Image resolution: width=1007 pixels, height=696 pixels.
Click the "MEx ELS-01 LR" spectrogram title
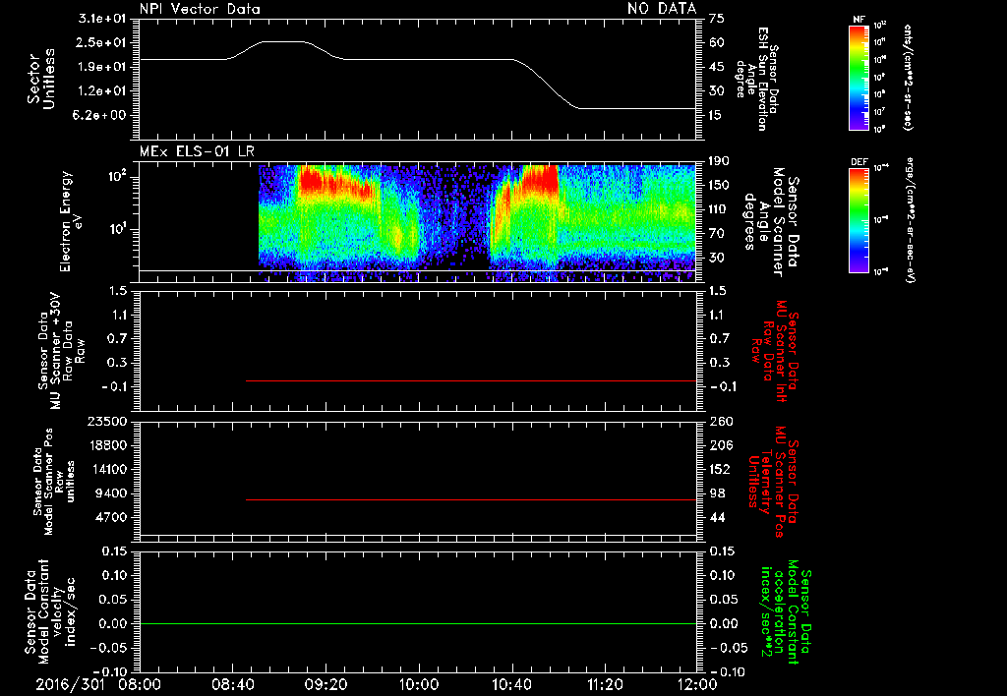tap(197, 151)
